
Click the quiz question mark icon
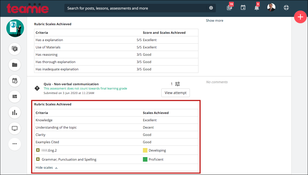pyautogui.click(x=37, y=88)
